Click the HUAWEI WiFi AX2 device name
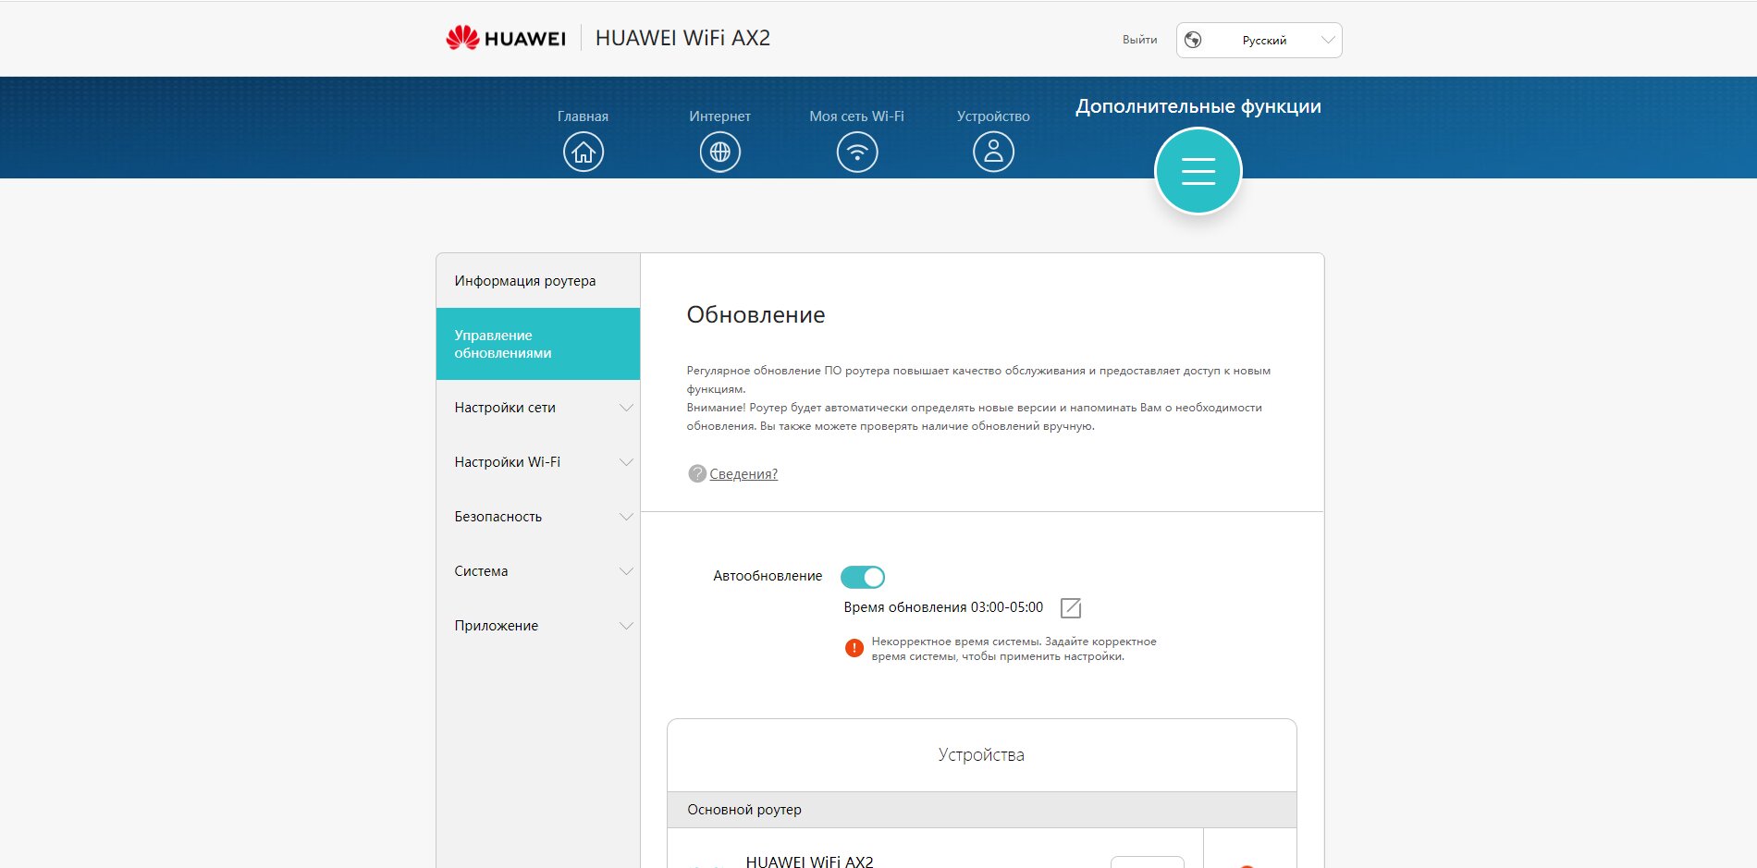Viewport: 1757px width, 868px height. click(x=809, y=861)
